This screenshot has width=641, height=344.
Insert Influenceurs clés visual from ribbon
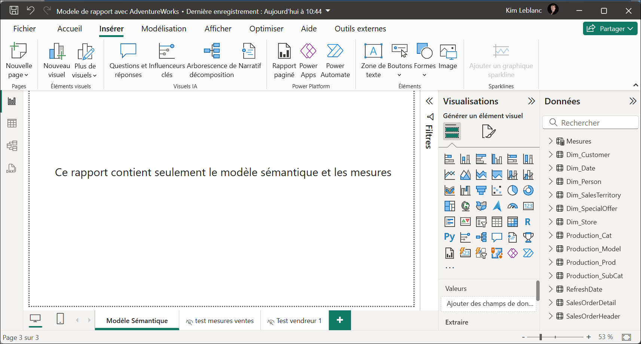pos(167,60)
